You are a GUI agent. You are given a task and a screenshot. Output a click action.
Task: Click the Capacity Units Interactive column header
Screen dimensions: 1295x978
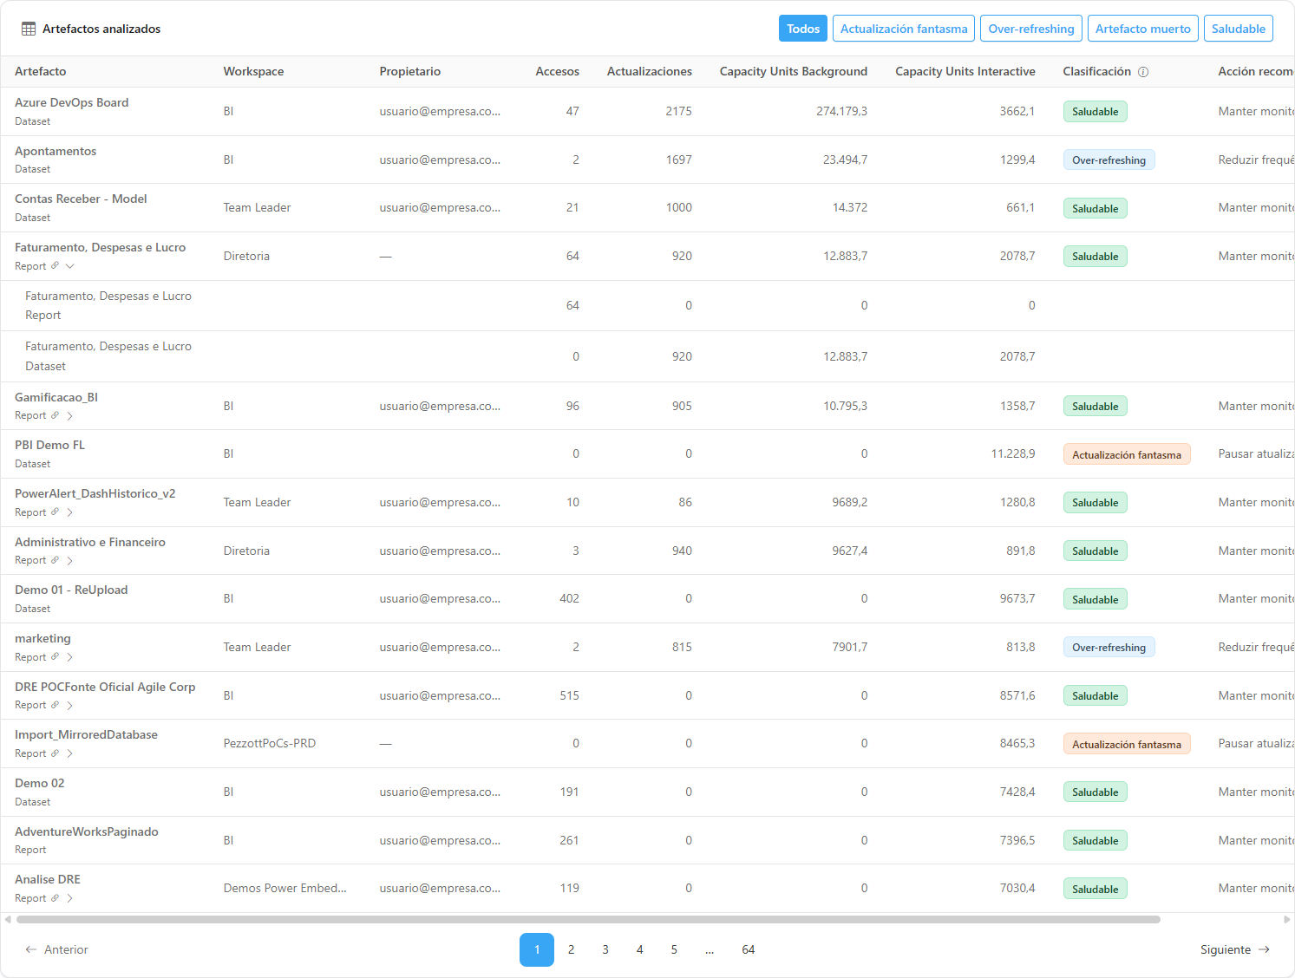[x=965, y=72]
